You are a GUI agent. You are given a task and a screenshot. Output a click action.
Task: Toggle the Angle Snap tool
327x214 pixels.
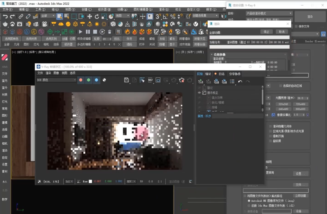(166, 16)
